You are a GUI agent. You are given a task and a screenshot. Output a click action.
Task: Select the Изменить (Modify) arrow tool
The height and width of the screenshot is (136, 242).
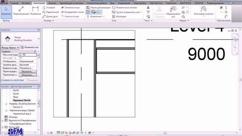pos(6,12)
